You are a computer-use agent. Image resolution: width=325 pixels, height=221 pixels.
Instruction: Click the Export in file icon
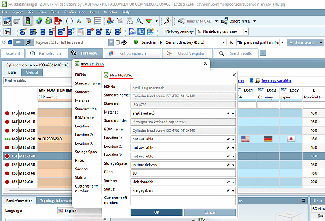[225, 20]
